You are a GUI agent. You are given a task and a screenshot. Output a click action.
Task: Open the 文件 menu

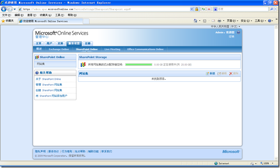(7, 15)
